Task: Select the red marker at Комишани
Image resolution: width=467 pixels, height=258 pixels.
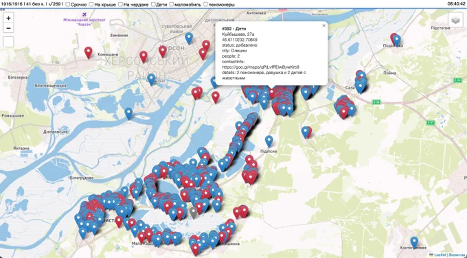Action: (x=88, y=53)
